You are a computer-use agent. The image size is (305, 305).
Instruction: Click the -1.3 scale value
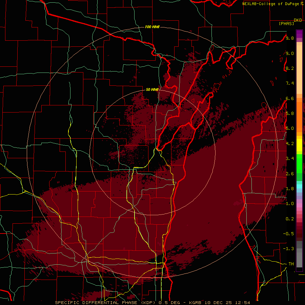[x=288, y=249]
